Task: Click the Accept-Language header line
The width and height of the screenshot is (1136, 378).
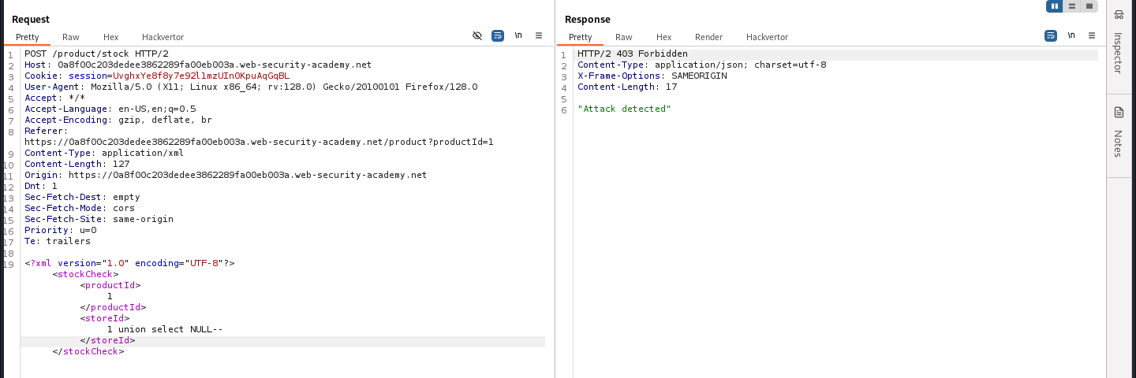Action: (x=110, y=109)
